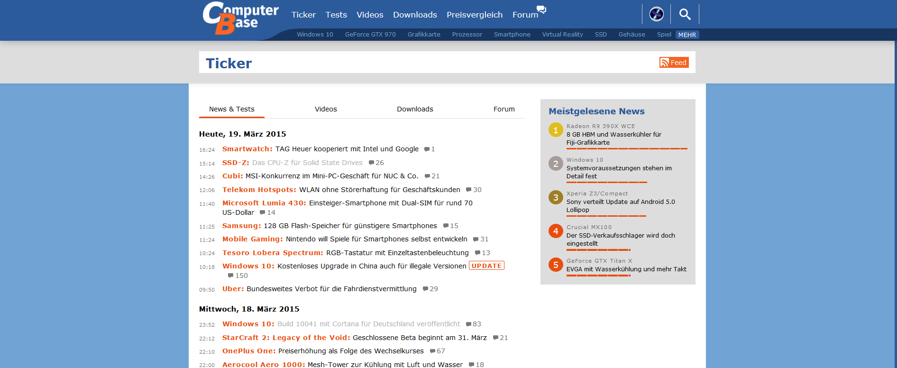Open comments for Samsung 128 GB article

450,226
